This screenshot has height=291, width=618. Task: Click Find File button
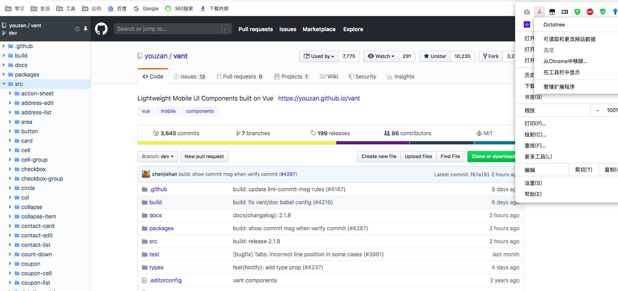click(450, 157)
